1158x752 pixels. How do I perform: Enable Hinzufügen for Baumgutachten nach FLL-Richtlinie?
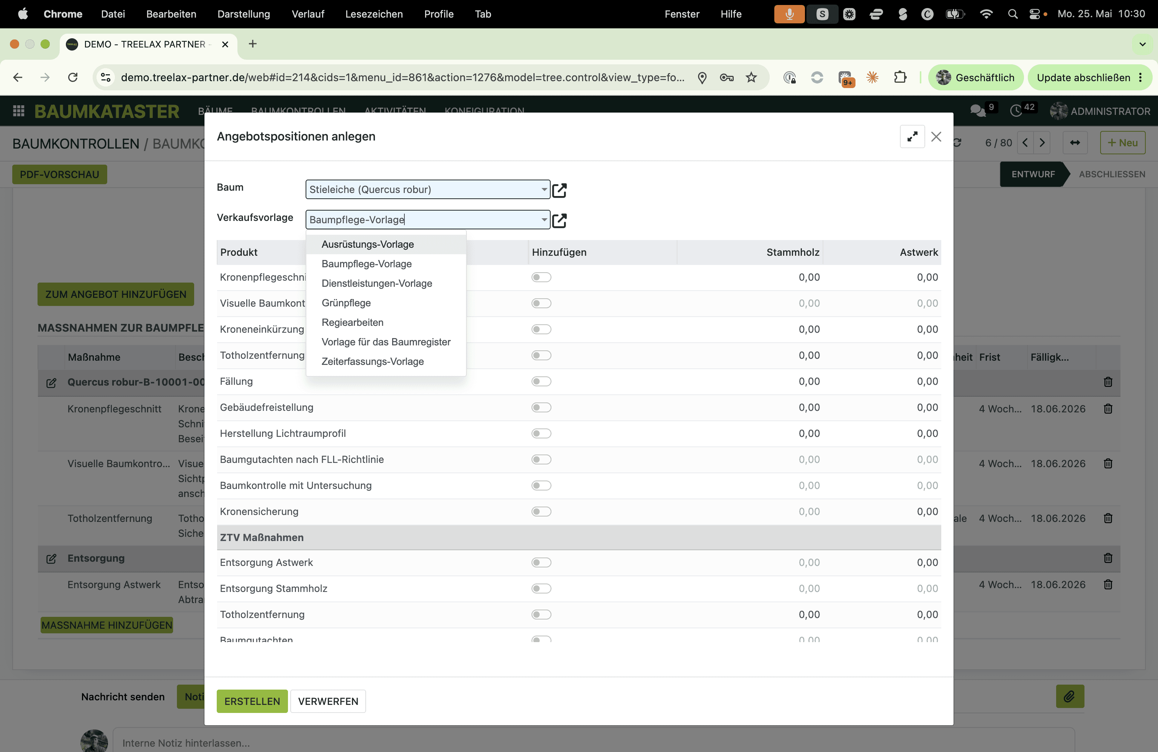tap(541, 460)
